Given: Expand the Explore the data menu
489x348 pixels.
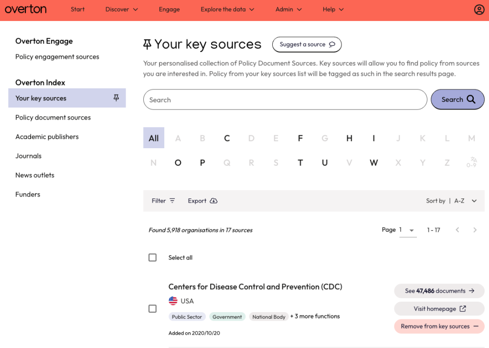Looking at the screenshot, I should coord(227,10).
